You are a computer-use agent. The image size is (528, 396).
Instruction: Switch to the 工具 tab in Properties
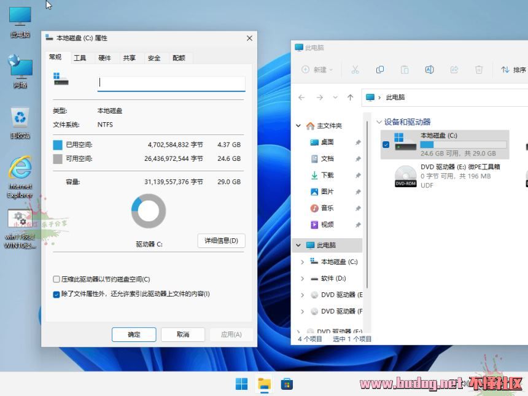[79, 57]
